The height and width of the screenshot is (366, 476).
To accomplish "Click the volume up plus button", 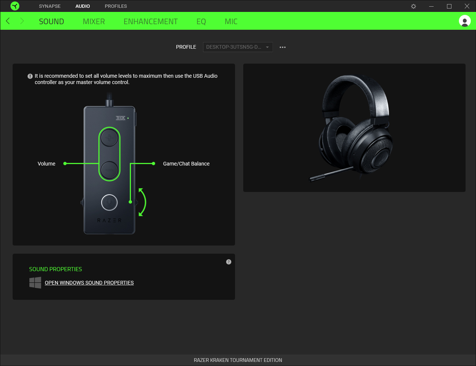I will click(x=109, y=138).
